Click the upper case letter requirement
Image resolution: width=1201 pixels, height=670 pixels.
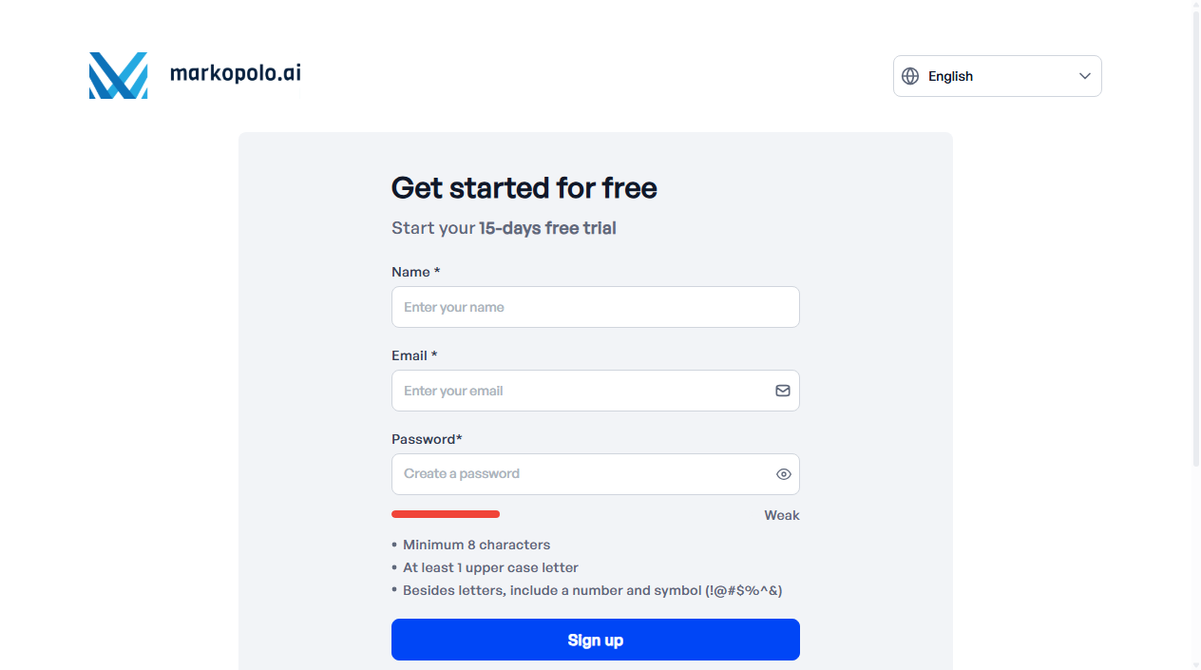(490, 567)
